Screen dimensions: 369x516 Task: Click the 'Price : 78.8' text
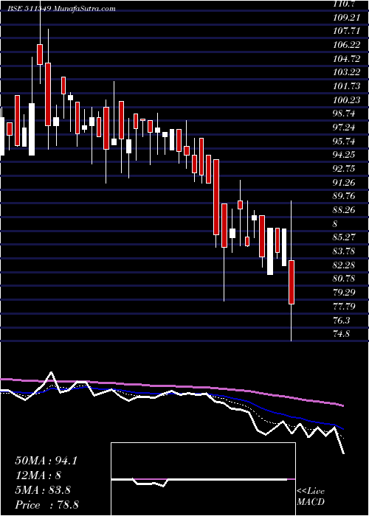pyautogui.click(x=46, y=505)
